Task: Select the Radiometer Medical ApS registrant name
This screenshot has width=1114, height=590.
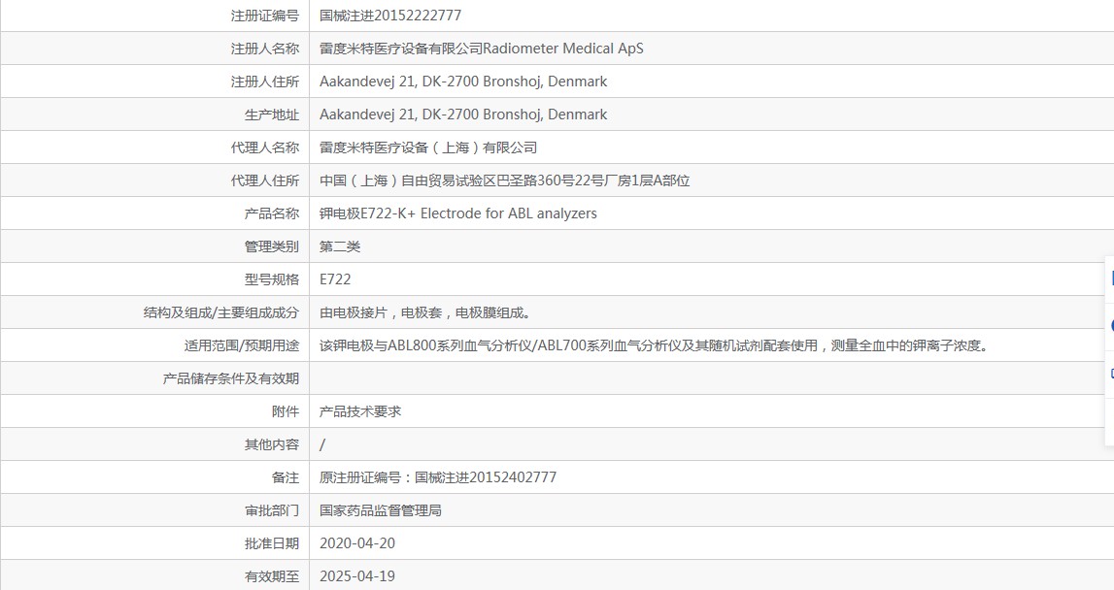Action: (x=481, y=49)
